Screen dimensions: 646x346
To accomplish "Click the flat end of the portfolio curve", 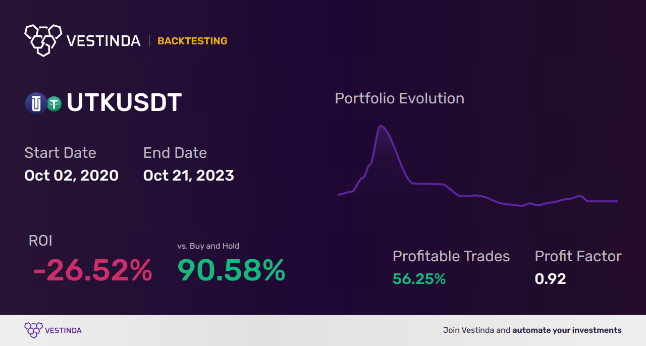I will point(603,201).
